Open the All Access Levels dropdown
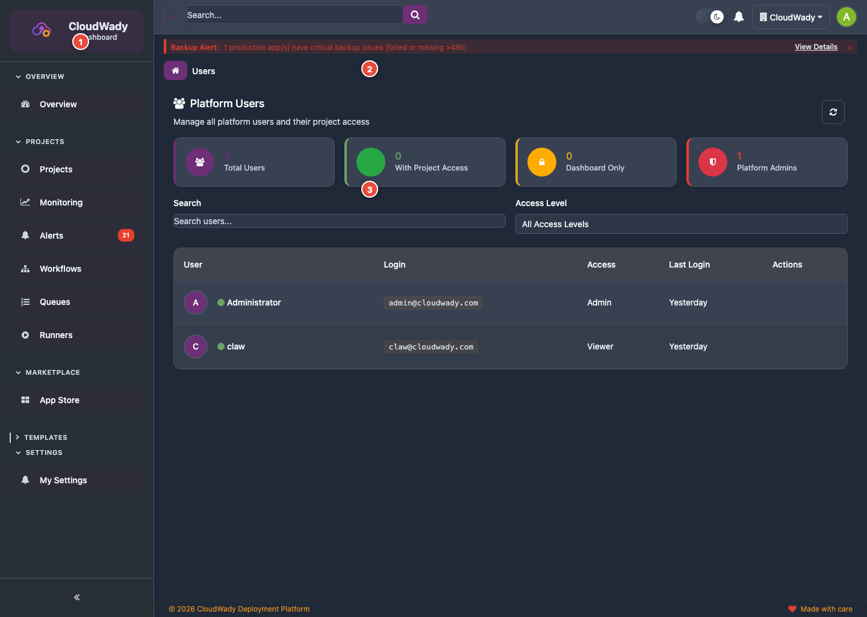 coord(681,224)
